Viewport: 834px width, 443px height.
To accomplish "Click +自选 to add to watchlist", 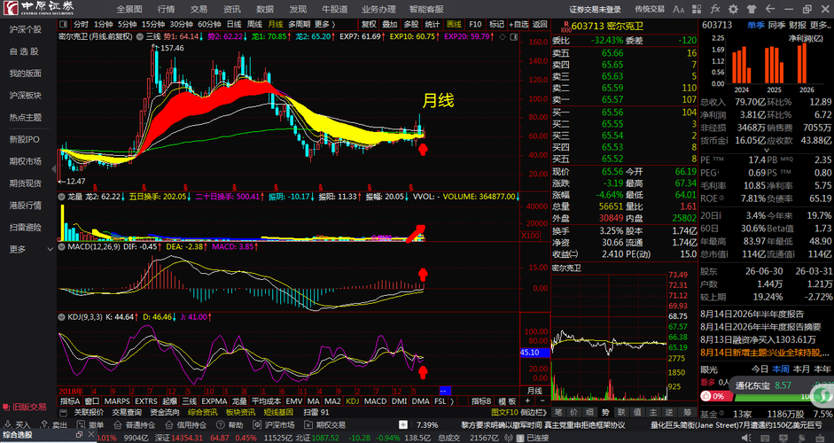I will click(x=518, y=24).
